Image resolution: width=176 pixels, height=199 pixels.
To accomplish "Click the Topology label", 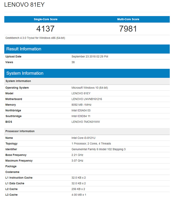I will coord(11,144).
